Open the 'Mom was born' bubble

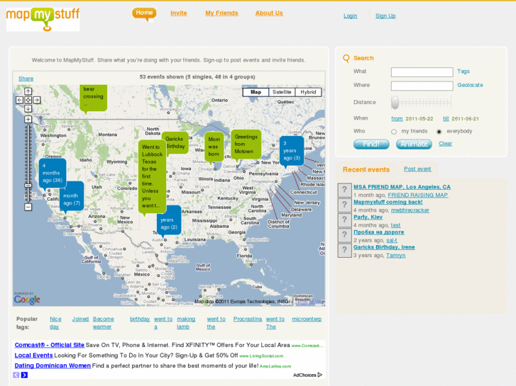214,147
